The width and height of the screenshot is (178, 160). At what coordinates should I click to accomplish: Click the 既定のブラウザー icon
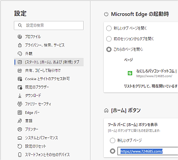click(20, 87)
